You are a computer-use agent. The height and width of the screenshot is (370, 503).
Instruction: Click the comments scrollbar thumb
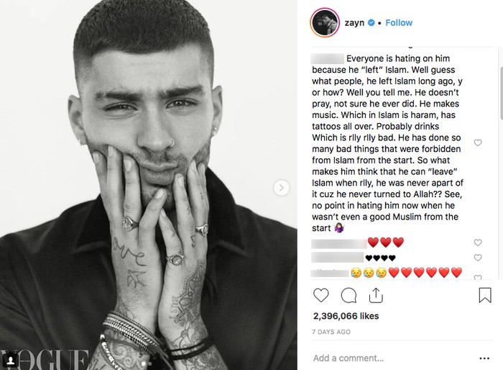[x=501, y=94]
